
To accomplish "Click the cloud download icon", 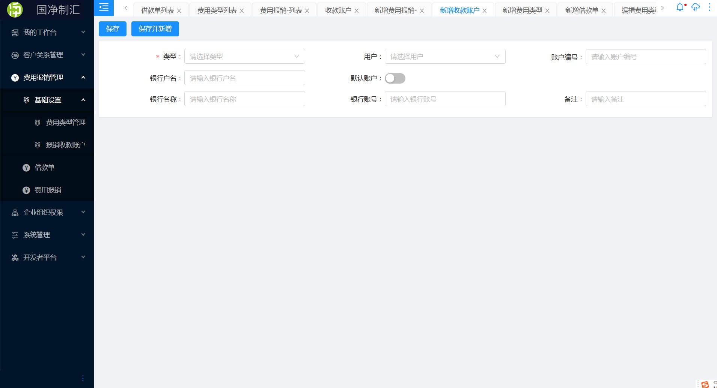I will tap(695, 7).
